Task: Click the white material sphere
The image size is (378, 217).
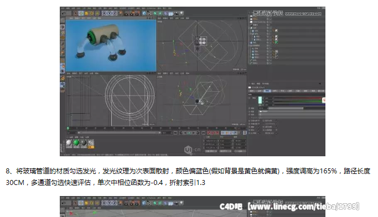Action: (69, 142)
